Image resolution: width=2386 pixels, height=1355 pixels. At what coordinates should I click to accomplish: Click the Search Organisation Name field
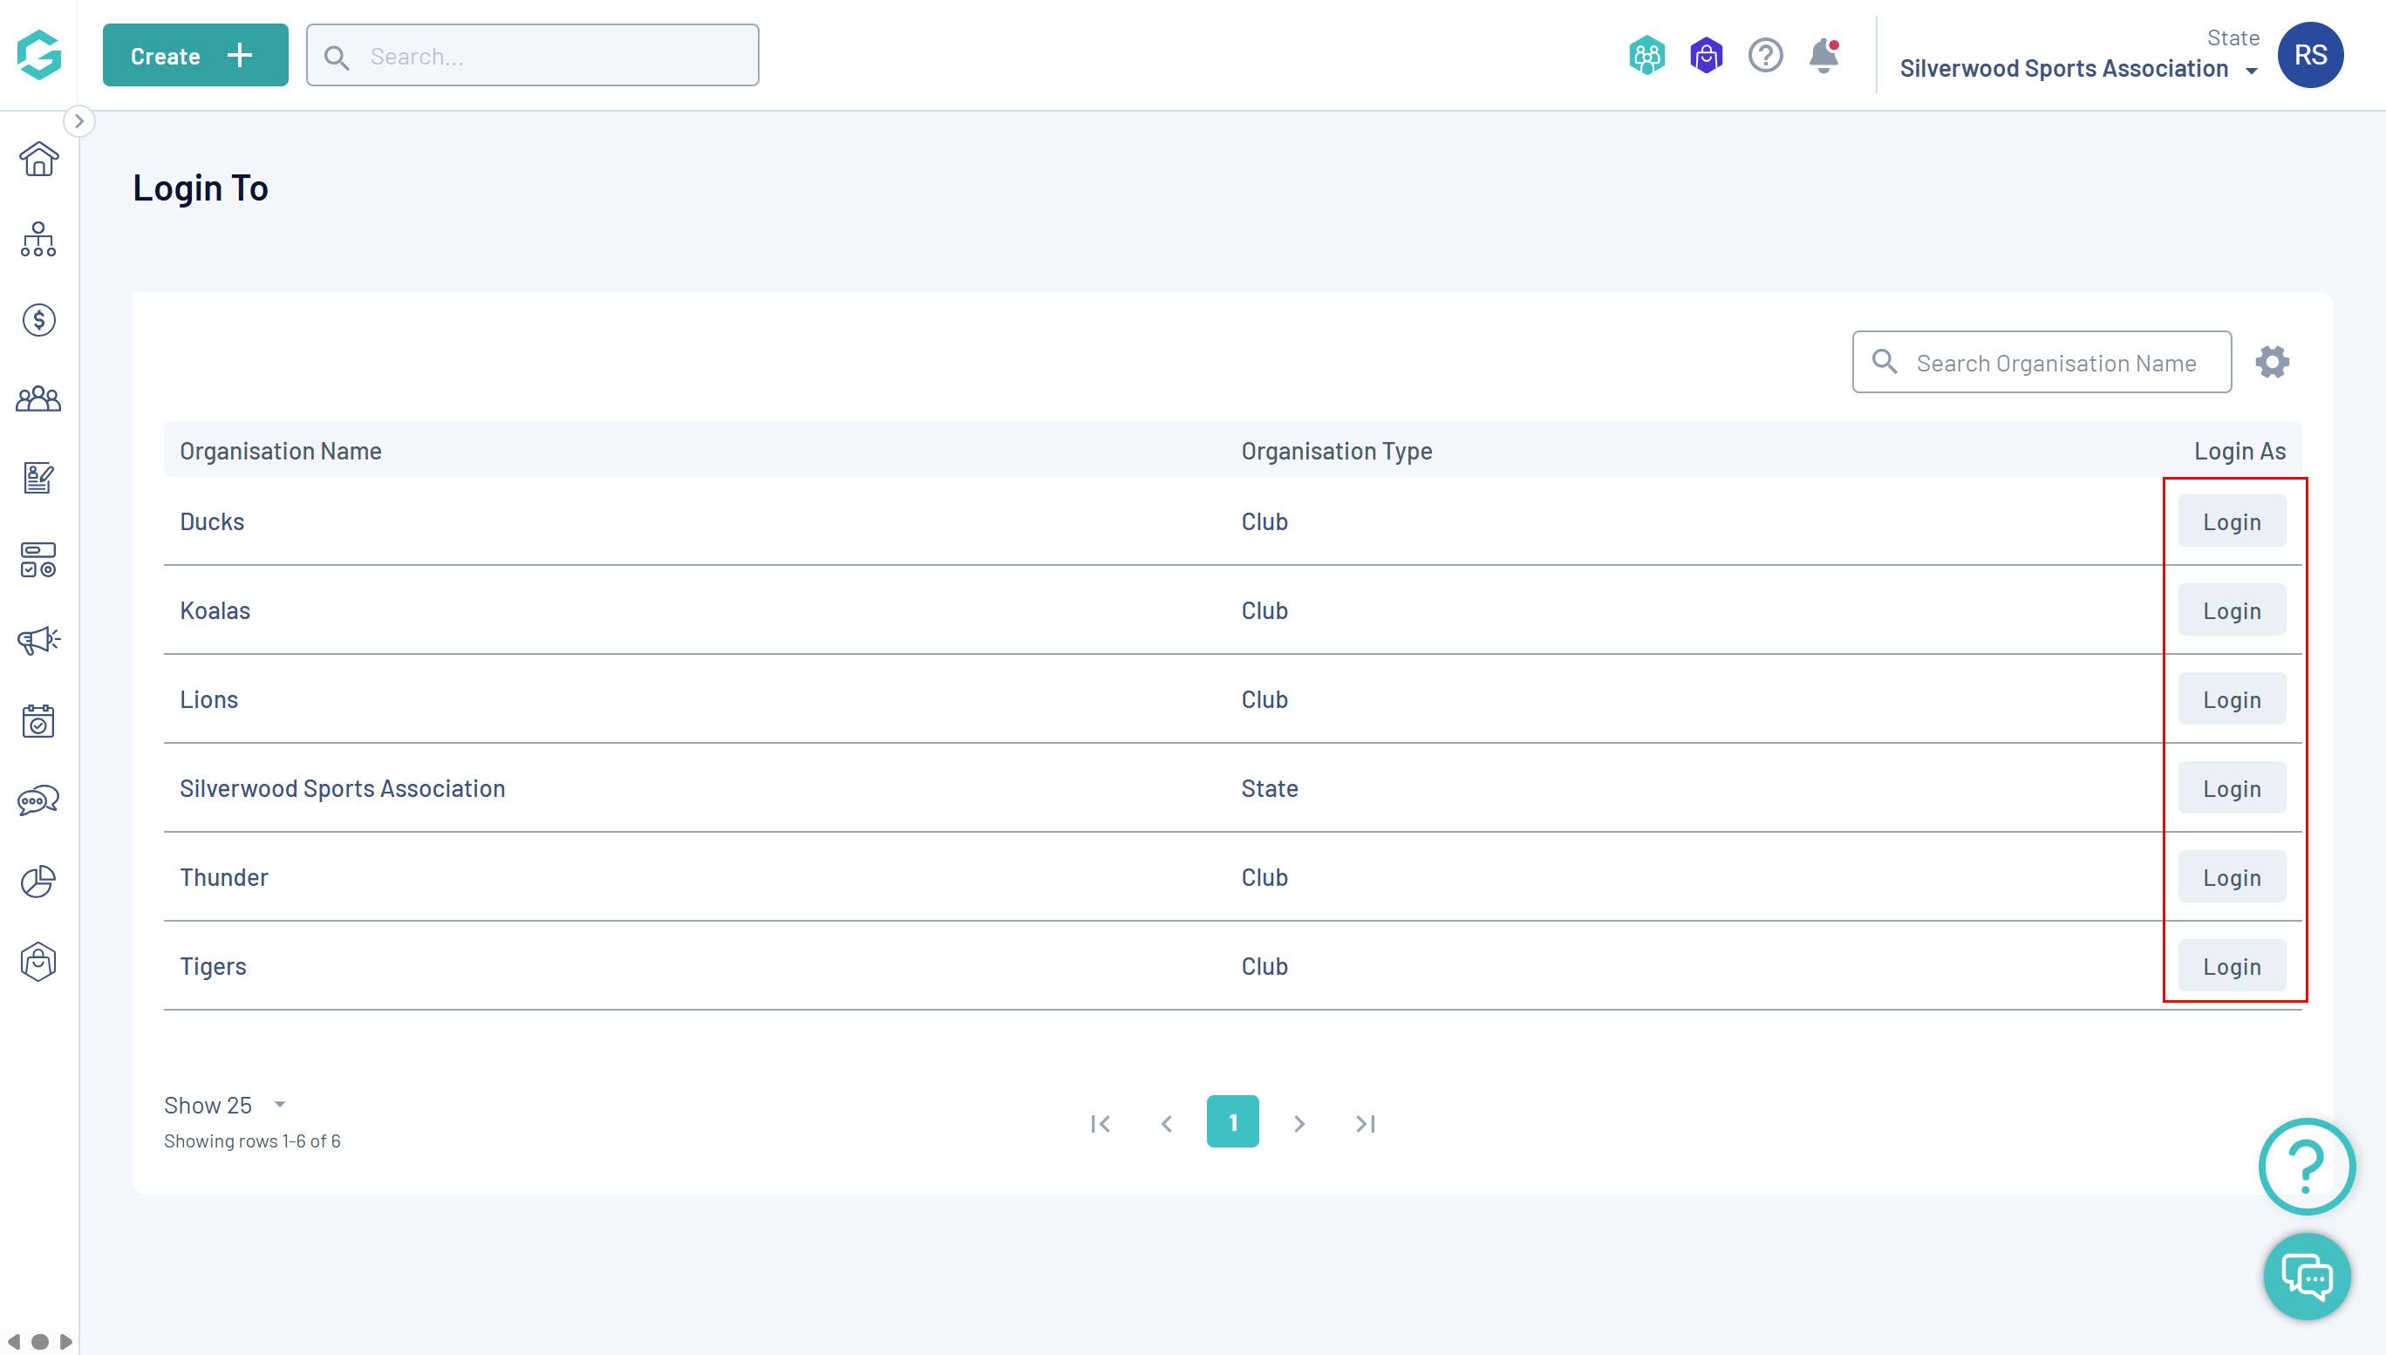[2055, 363]
